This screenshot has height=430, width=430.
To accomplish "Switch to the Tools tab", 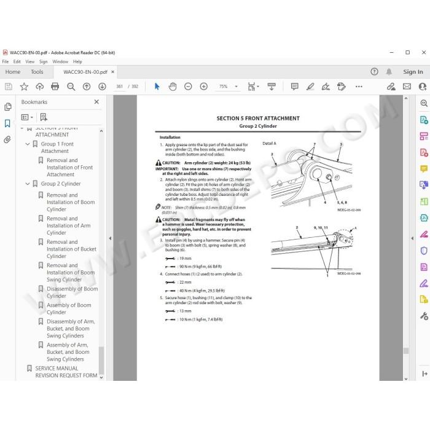I will (37, 72).
